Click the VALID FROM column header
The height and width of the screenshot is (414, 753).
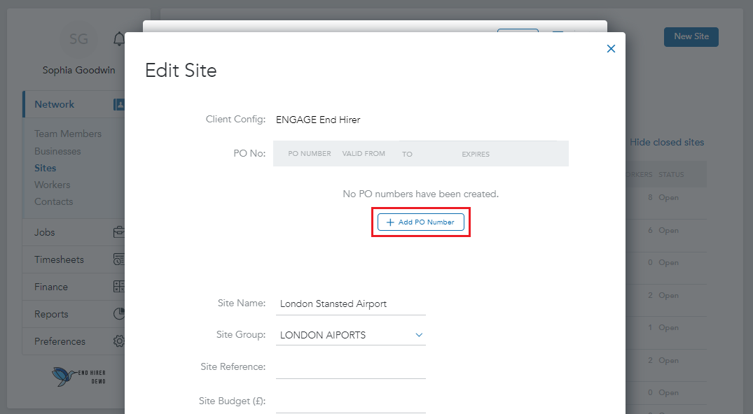[364, 154]
